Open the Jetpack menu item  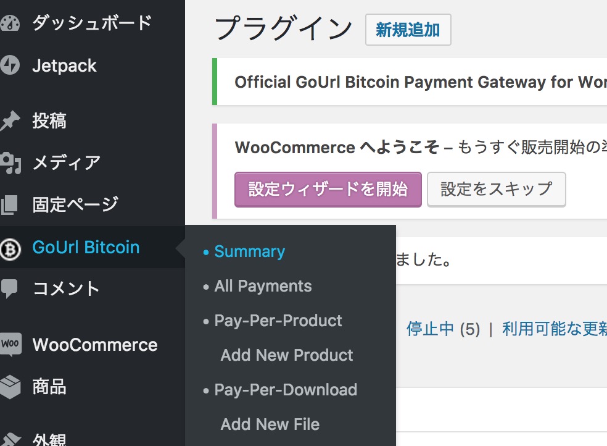coord(64,65)
